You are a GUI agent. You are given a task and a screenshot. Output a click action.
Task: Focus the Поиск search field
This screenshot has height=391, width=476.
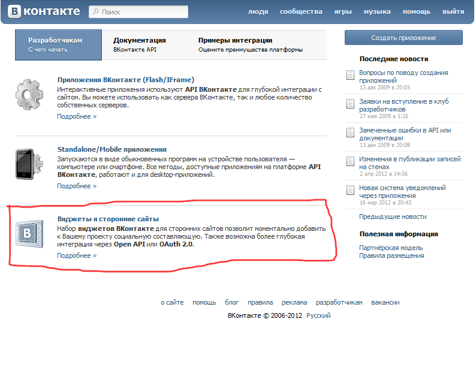pyautogui.click(x=138, y=11)
